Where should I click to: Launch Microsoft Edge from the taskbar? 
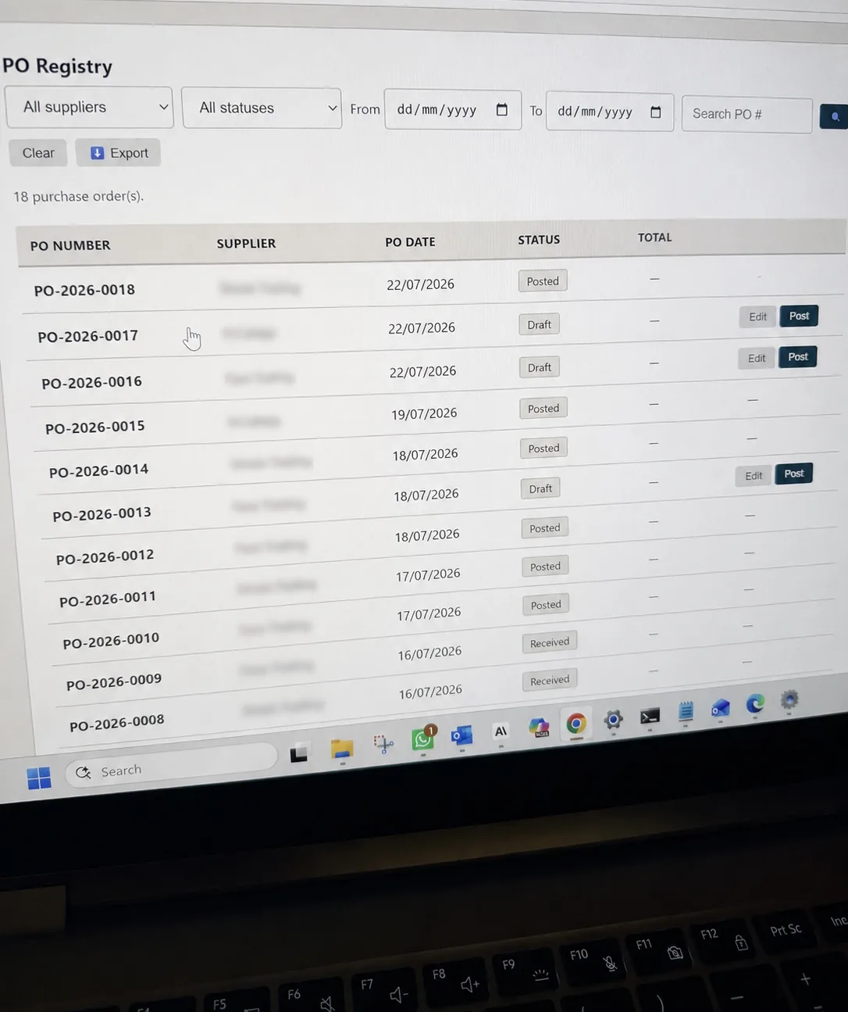(755, 704)
